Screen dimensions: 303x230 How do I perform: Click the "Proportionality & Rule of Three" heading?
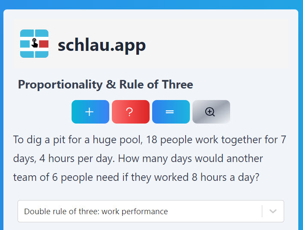(105, 85)
